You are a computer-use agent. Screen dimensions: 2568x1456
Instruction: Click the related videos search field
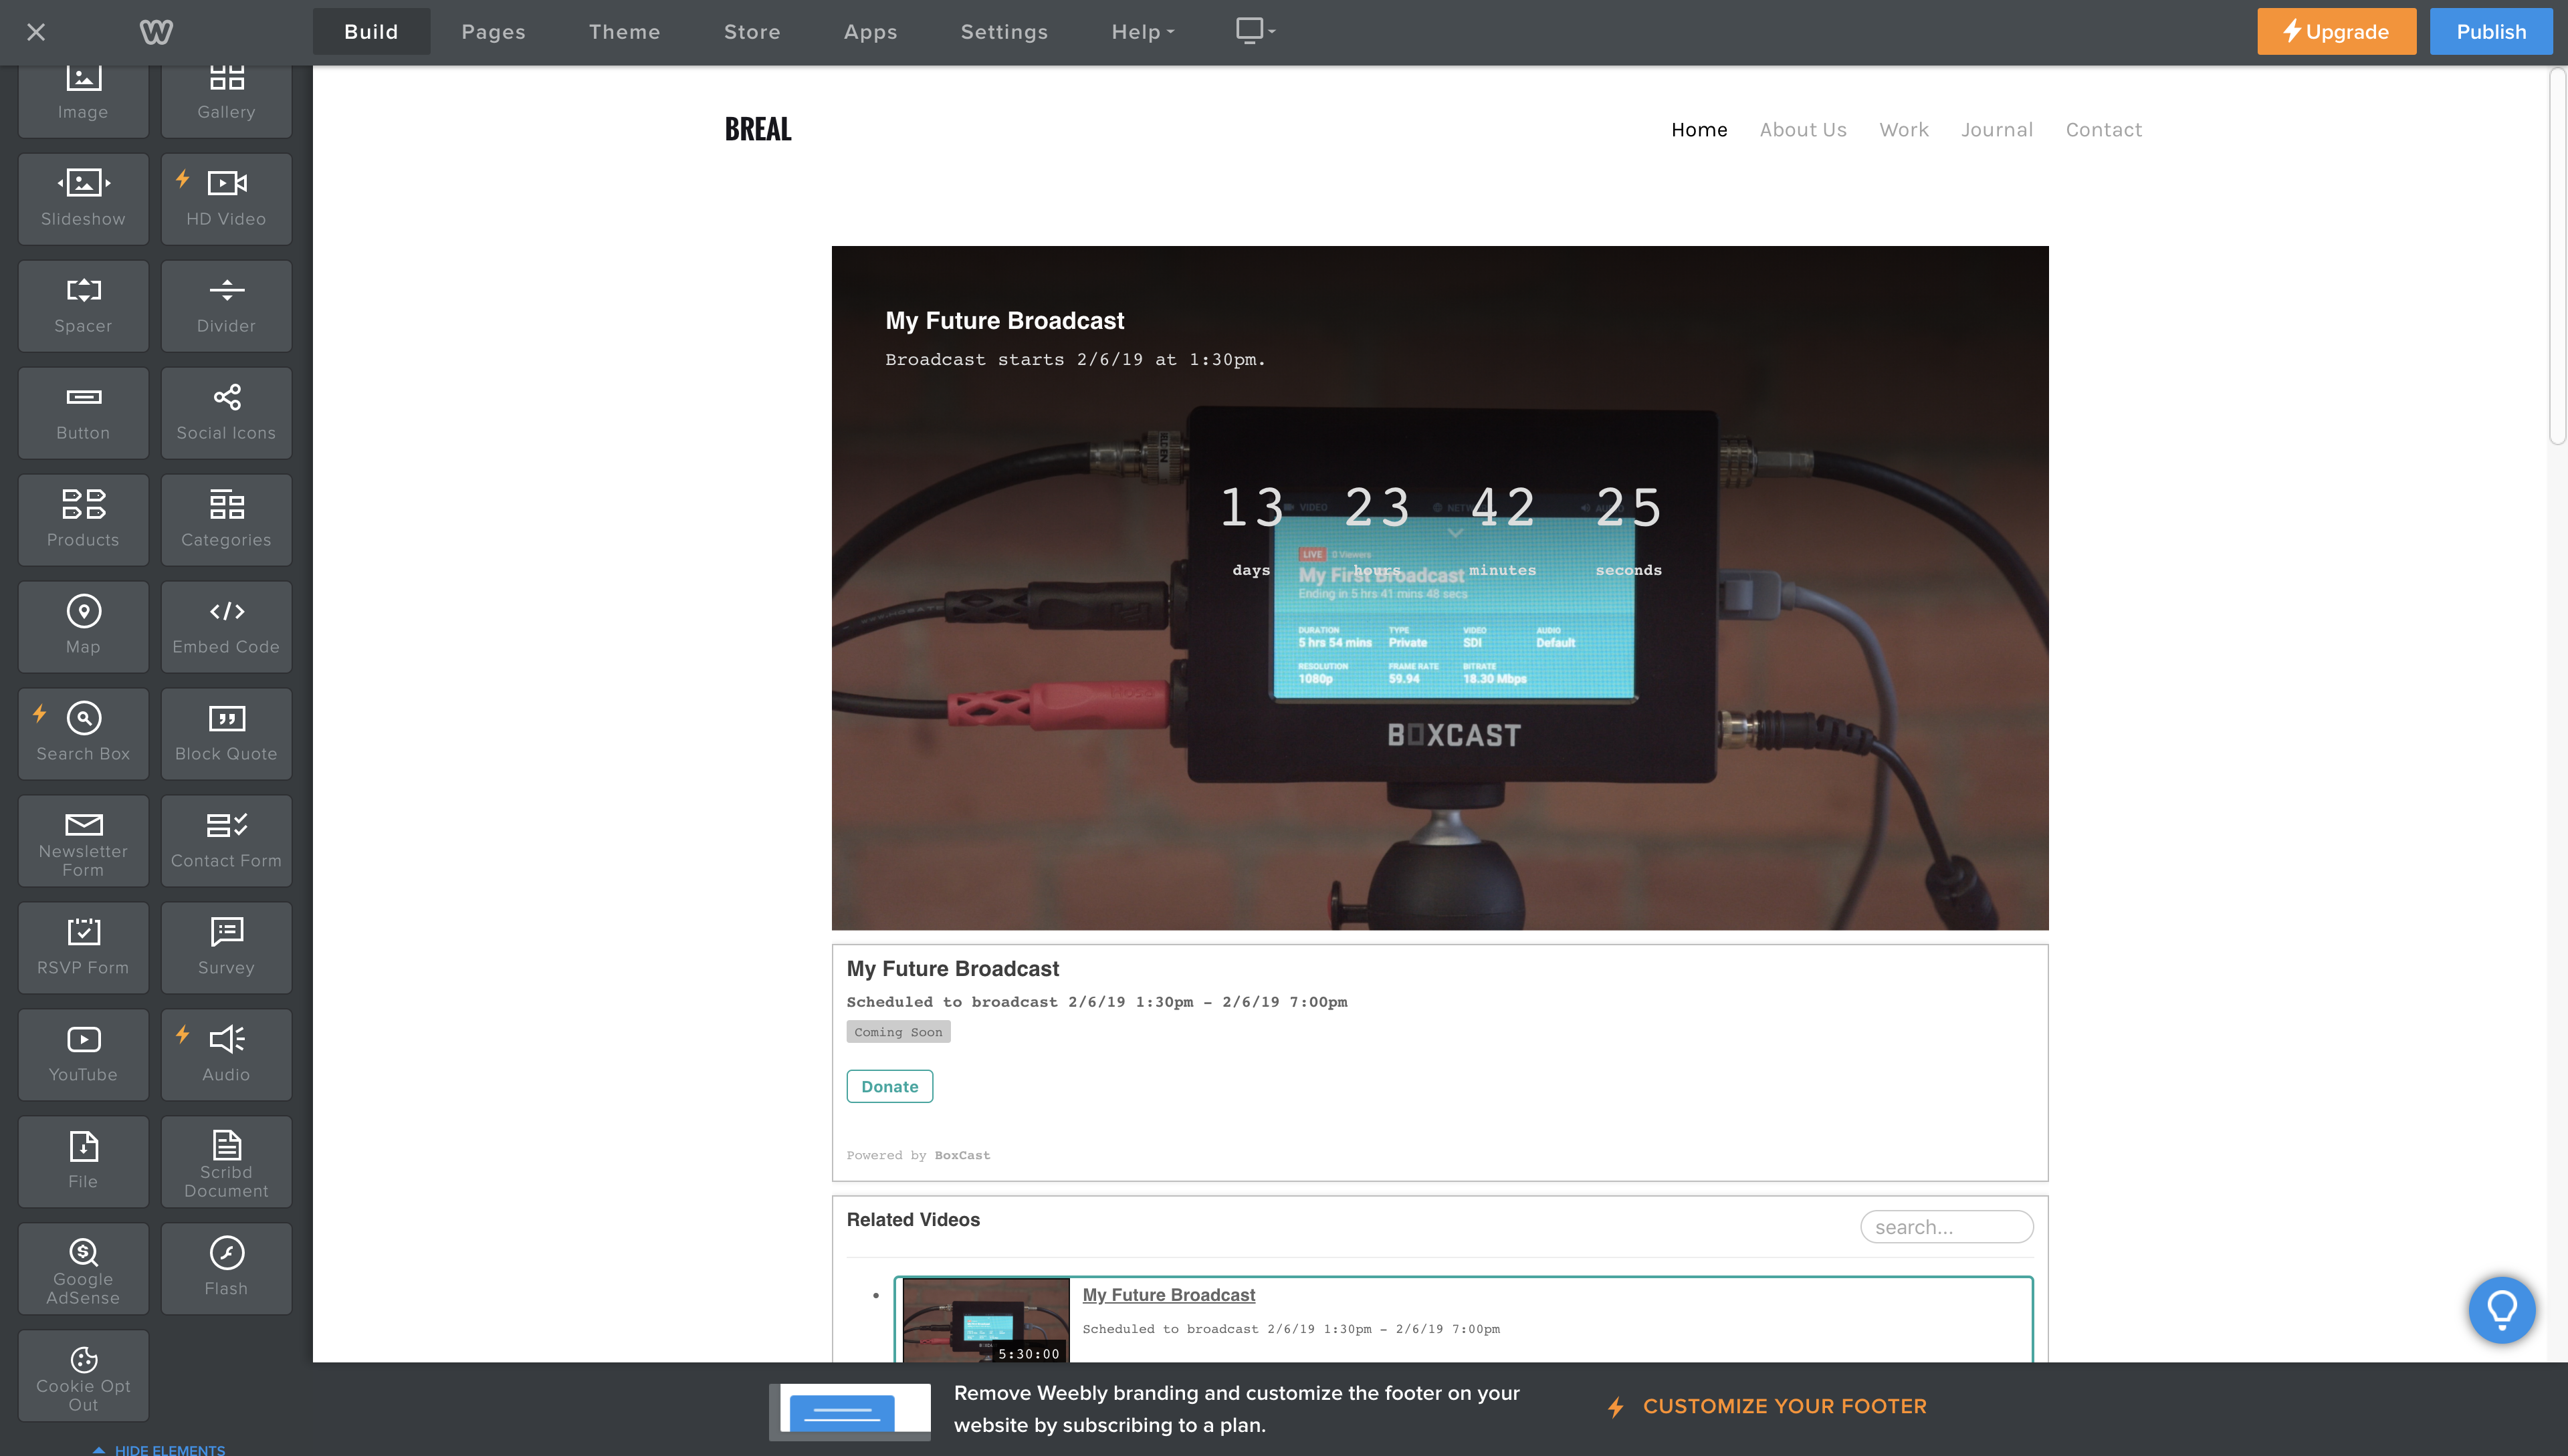[x=1946, y=1227]
